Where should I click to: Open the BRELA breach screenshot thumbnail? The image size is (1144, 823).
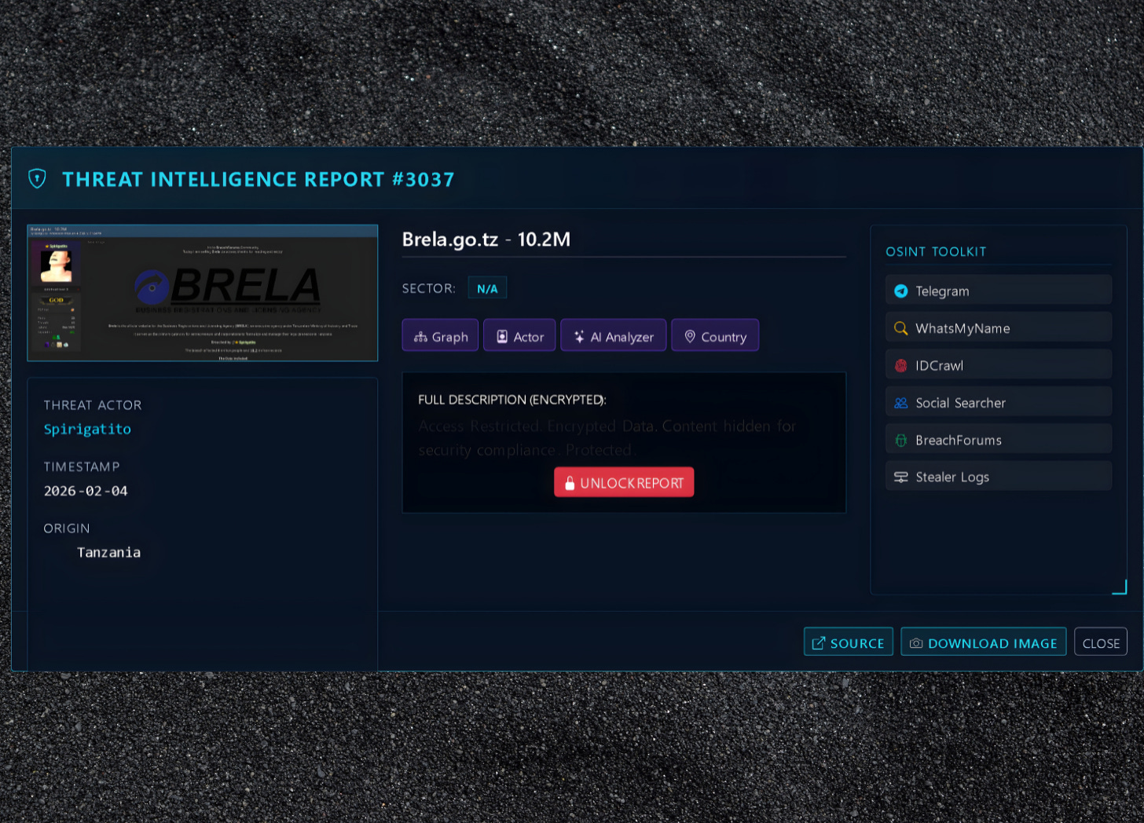coord(203,293)
